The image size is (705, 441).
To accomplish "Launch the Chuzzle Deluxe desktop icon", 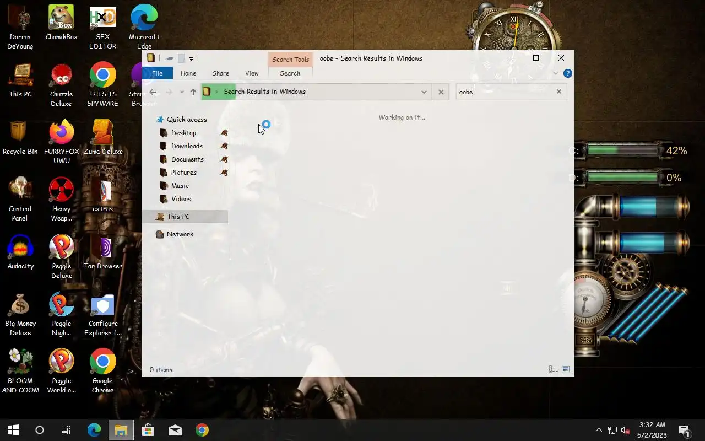I will pos(62,85).
